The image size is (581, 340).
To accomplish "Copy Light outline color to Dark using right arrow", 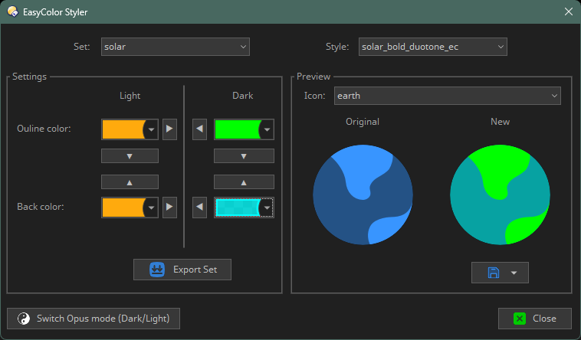I will click(169, 129).
